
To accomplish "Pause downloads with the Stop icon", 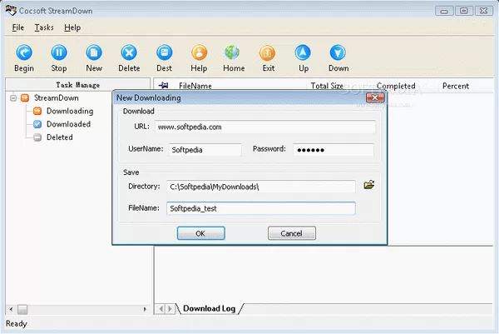I will [59, 52].
